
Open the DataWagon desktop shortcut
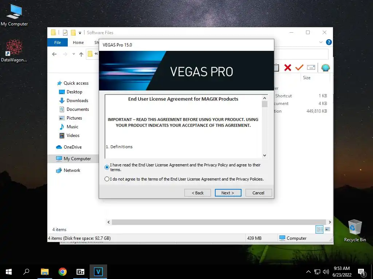(14, 51)
